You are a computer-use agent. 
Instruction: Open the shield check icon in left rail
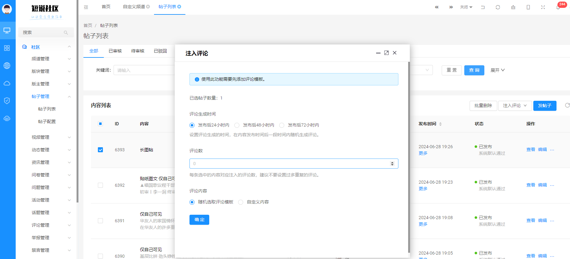point(7,101)
